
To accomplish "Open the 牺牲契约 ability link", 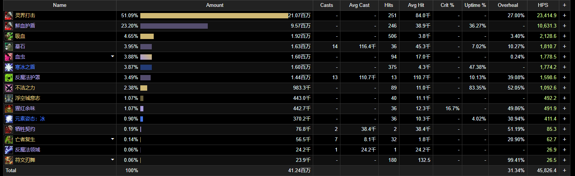I will pyautogui.click(x=25, y=129).
